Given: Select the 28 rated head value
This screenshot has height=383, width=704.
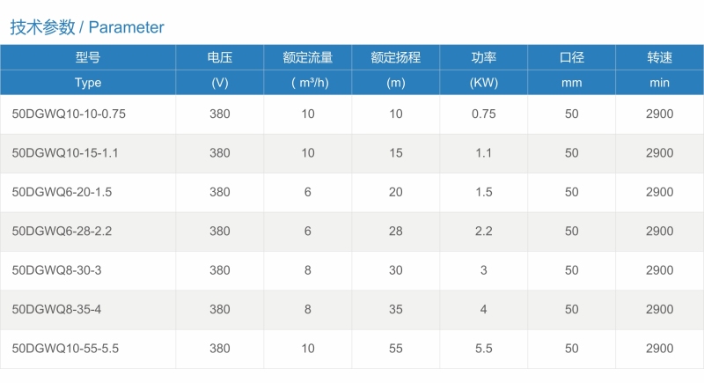Looking at the screenshot, I should tap(395, 232).
